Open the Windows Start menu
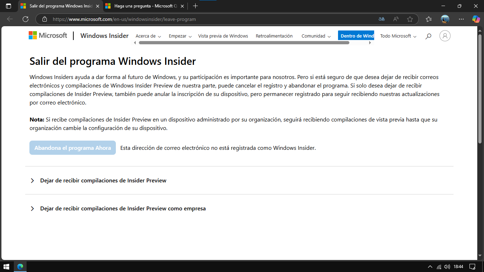 pos(6,266)
